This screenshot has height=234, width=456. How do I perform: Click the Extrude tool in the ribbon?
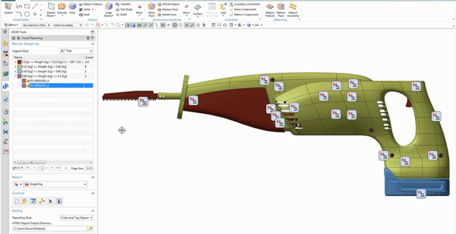pos(62,8)
